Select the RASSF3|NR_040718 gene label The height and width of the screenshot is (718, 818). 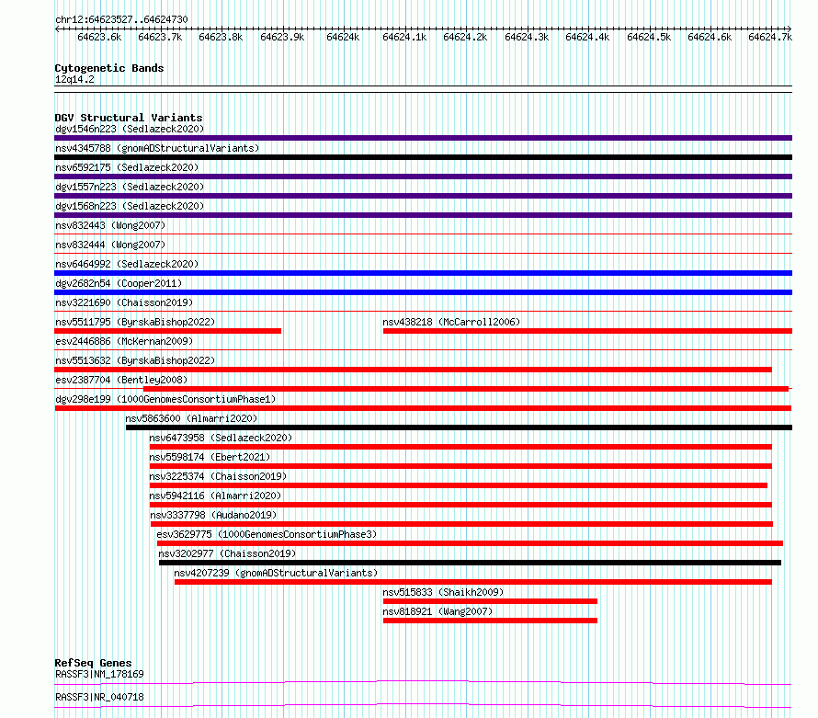(99, 697)
